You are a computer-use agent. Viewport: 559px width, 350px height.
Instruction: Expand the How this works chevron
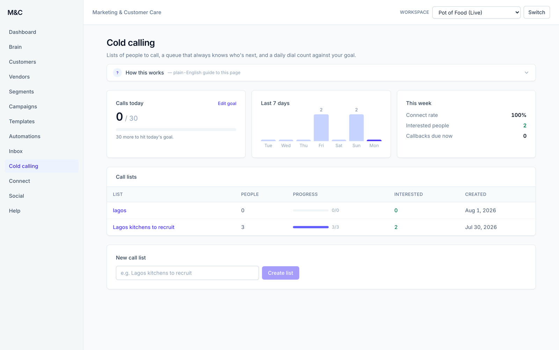tap(526, 73)
